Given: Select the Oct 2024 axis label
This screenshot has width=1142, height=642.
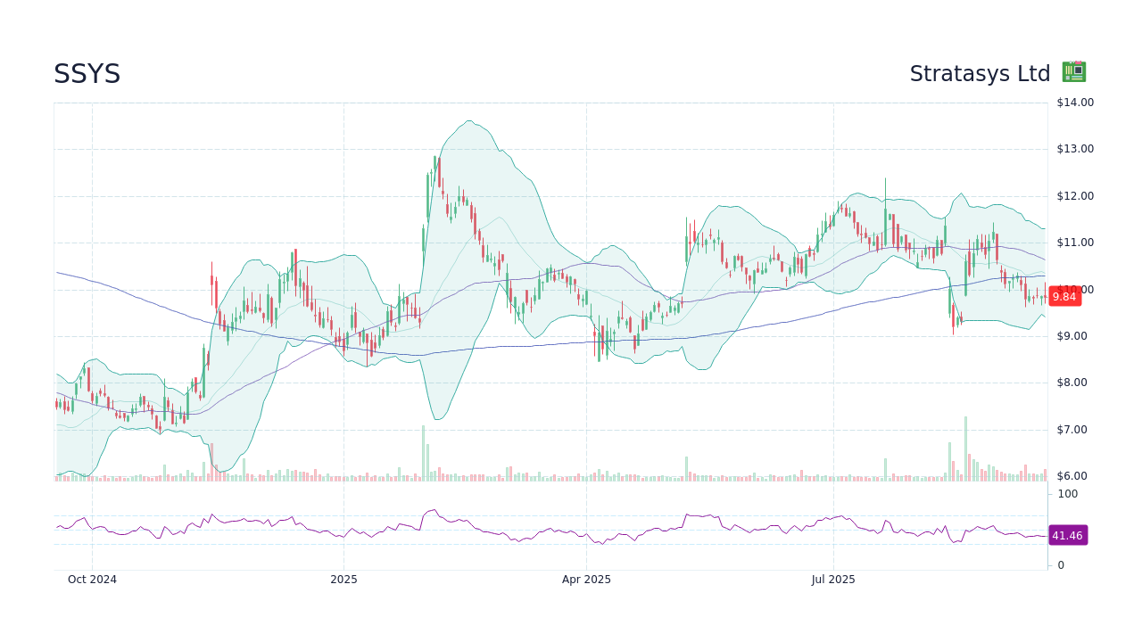Looking at the screenshot, I should [92, 579].
